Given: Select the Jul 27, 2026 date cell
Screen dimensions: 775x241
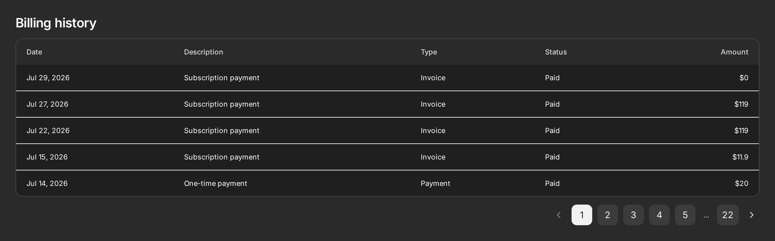Looking at the screenshot, I should click(x=47, y=104).
